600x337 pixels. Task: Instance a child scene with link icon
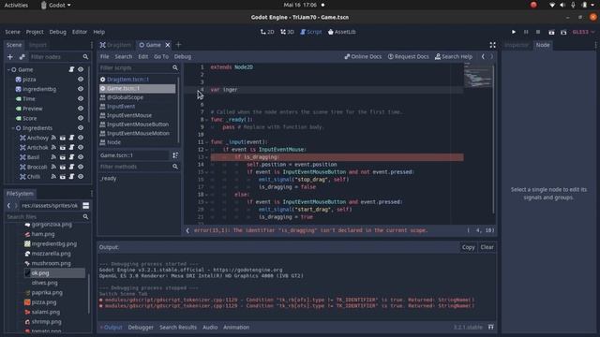(22, 57)
